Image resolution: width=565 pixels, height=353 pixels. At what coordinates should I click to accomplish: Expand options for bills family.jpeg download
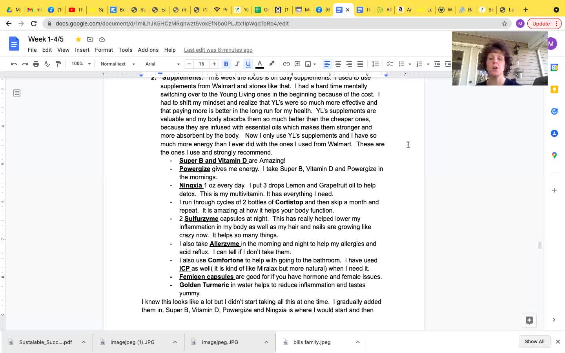pos(358,342)
